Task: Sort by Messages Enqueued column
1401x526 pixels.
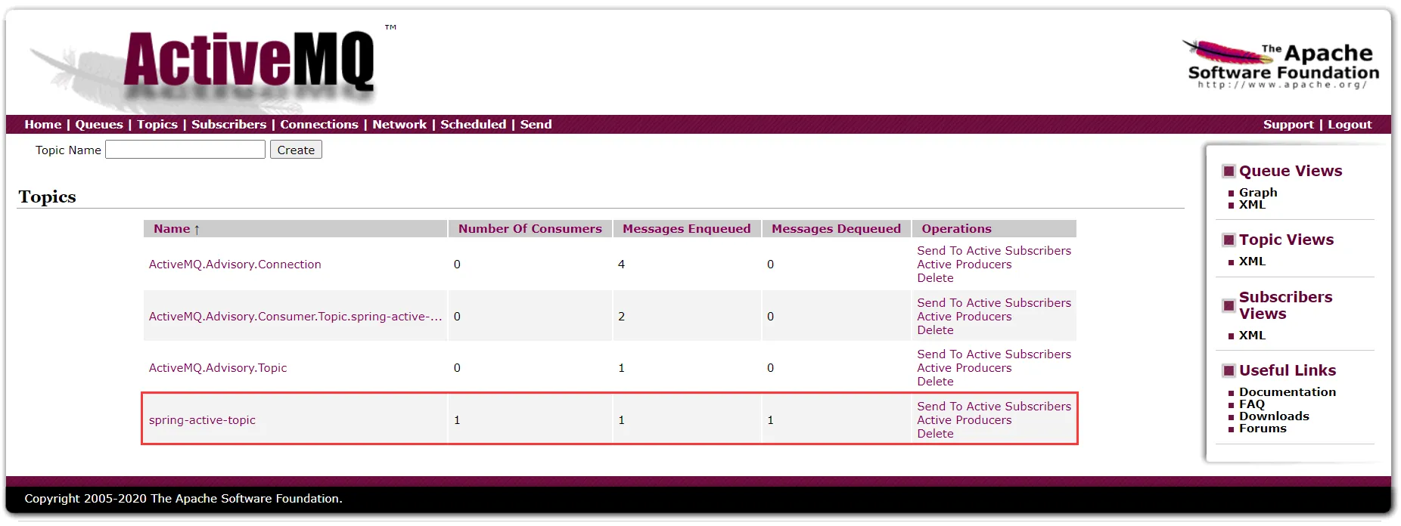Action: tap(686, 229)
